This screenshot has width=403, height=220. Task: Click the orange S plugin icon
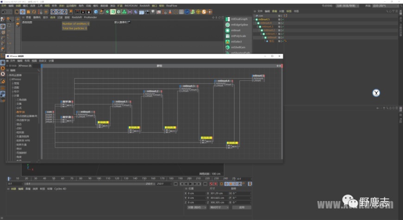click(204, 12)
